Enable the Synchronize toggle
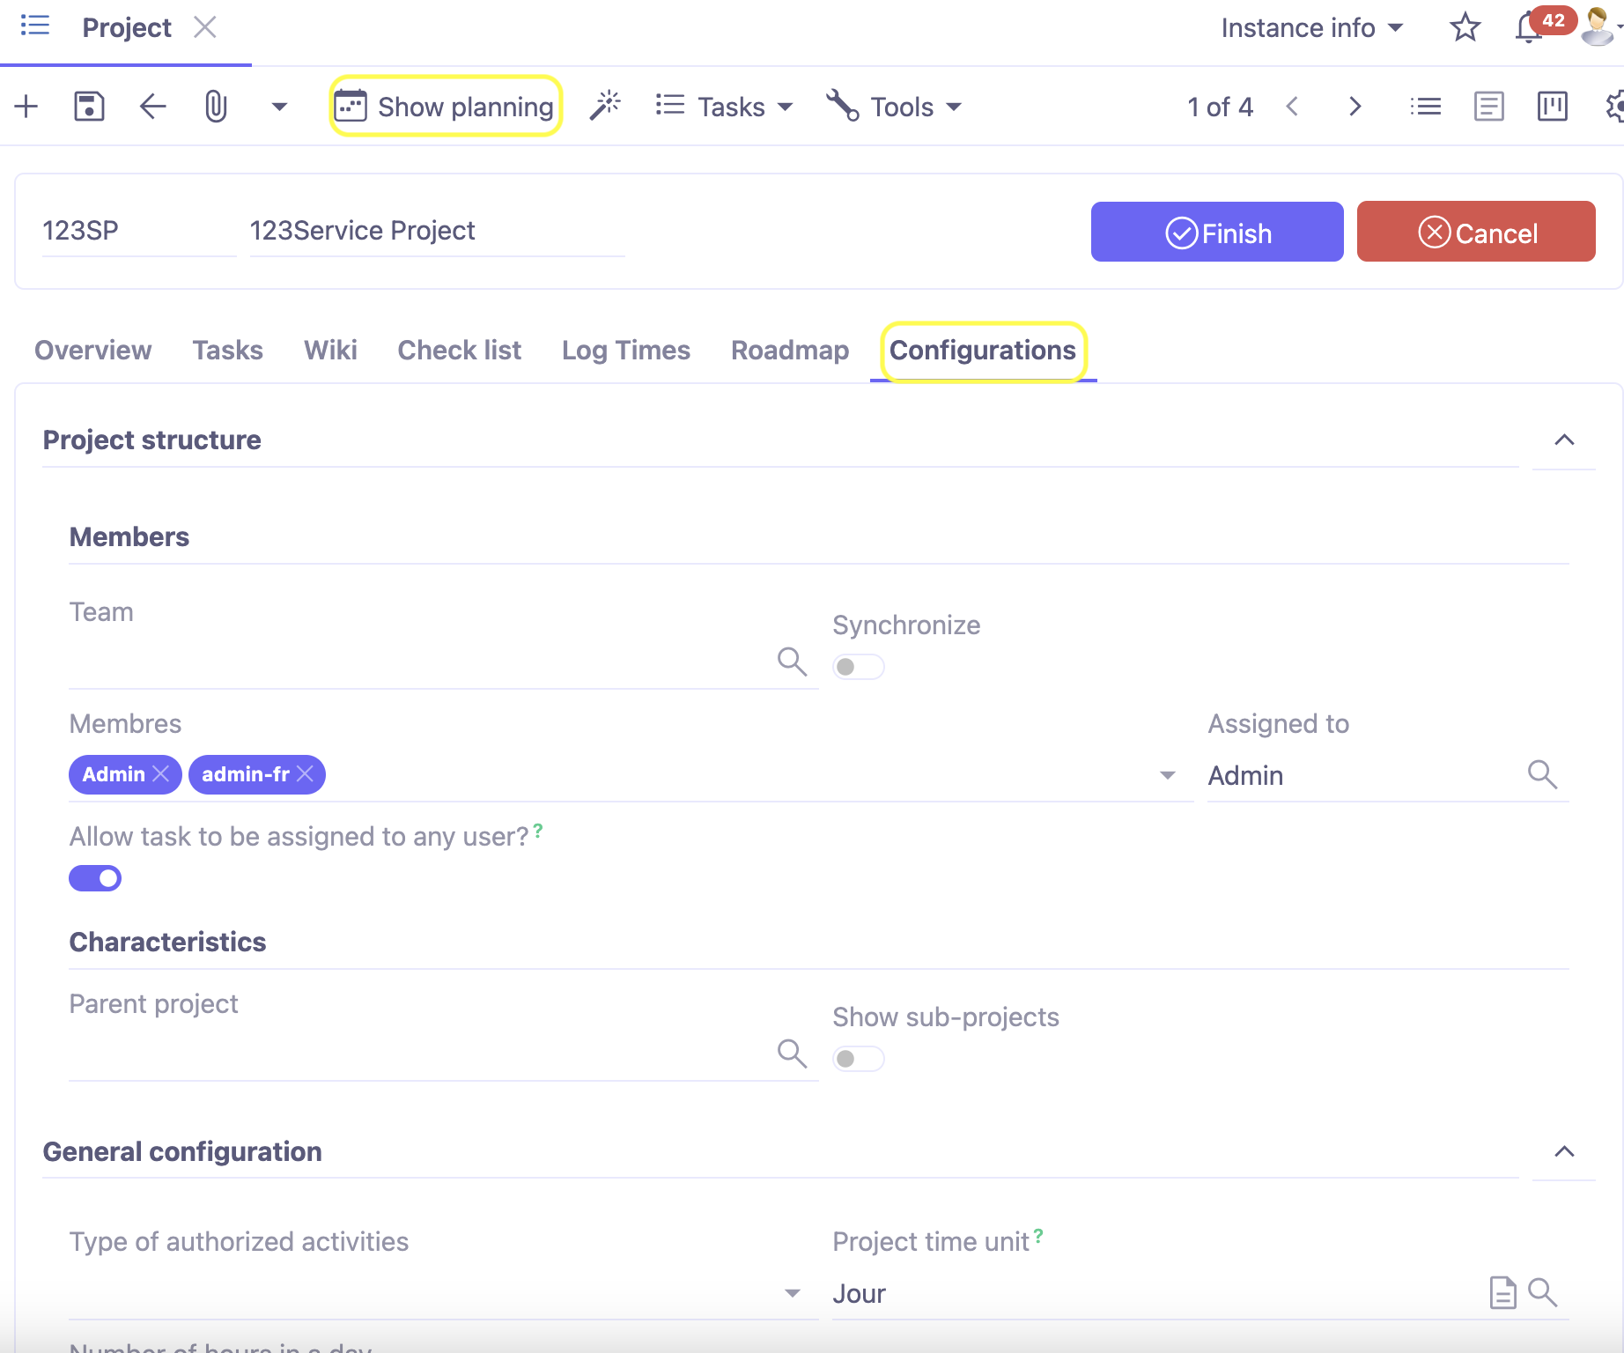1624x1353 pixels. coord(857,667)
